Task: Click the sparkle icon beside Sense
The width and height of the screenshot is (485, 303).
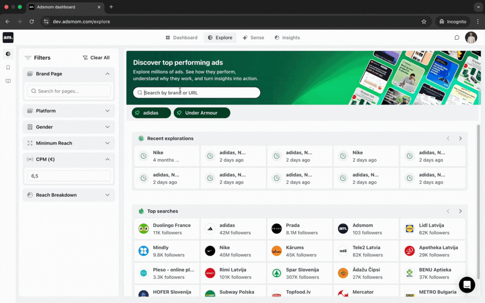Action: coord(245,37)
